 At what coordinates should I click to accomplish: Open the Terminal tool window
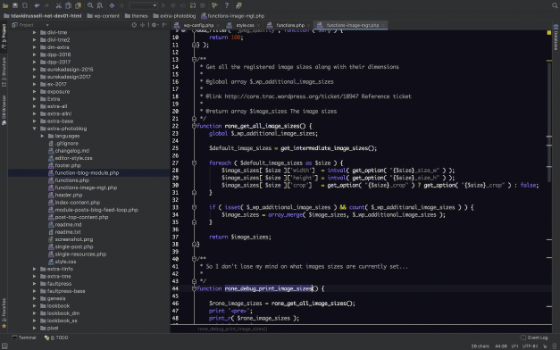click(24, 337)
